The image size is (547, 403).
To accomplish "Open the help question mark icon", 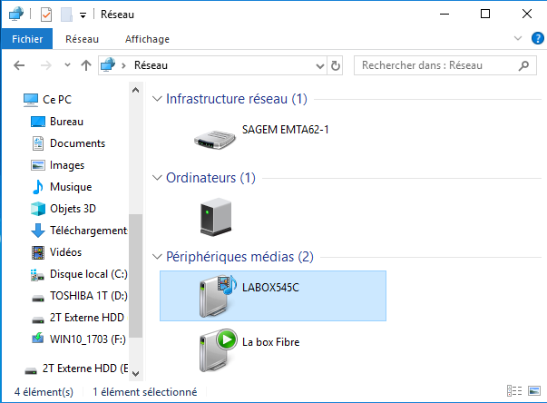I will [x=536, y=38].
